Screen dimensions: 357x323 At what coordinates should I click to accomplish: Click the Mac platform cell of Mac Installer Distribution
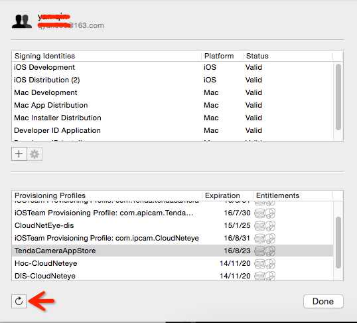tap(211, 118)
